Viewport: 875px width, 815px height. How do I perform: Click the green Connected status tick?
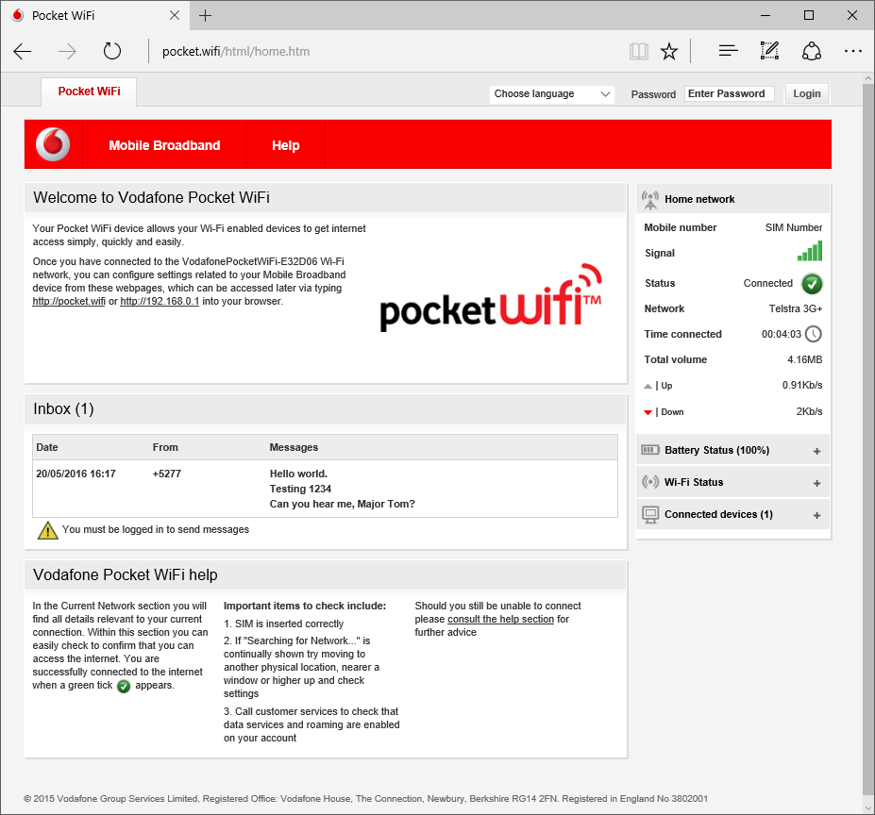tap(812, 284)
